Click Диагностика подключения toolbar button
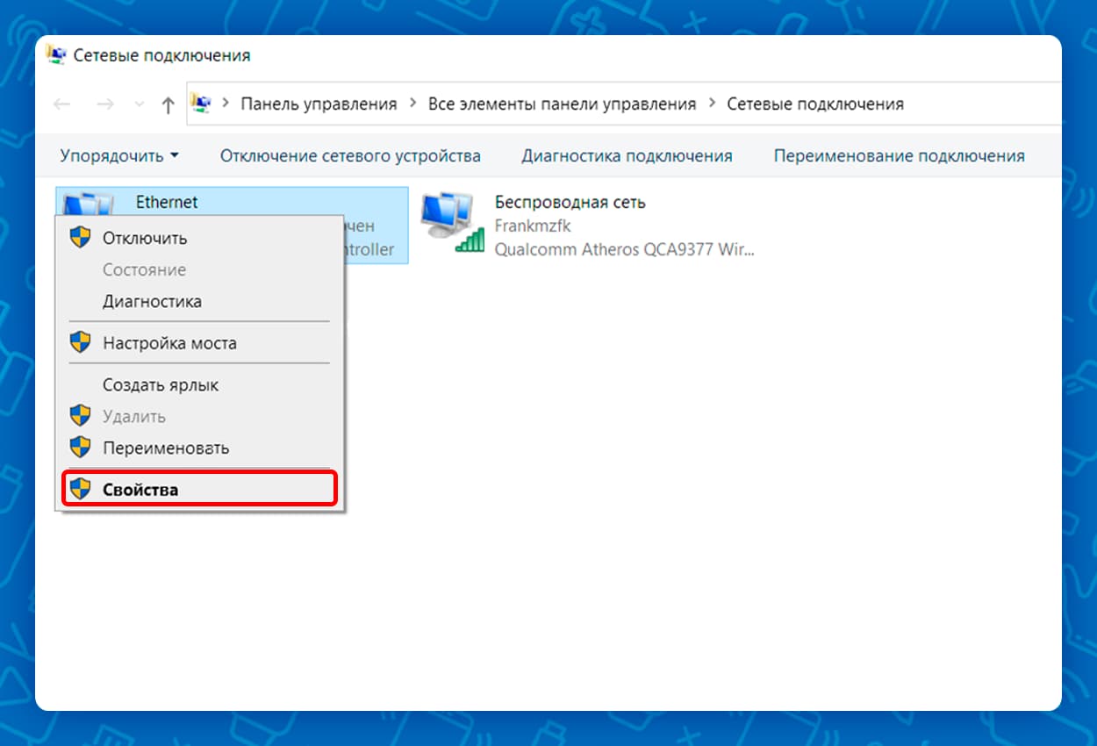This screenshot has height=746, width=1097. (627, 156)
